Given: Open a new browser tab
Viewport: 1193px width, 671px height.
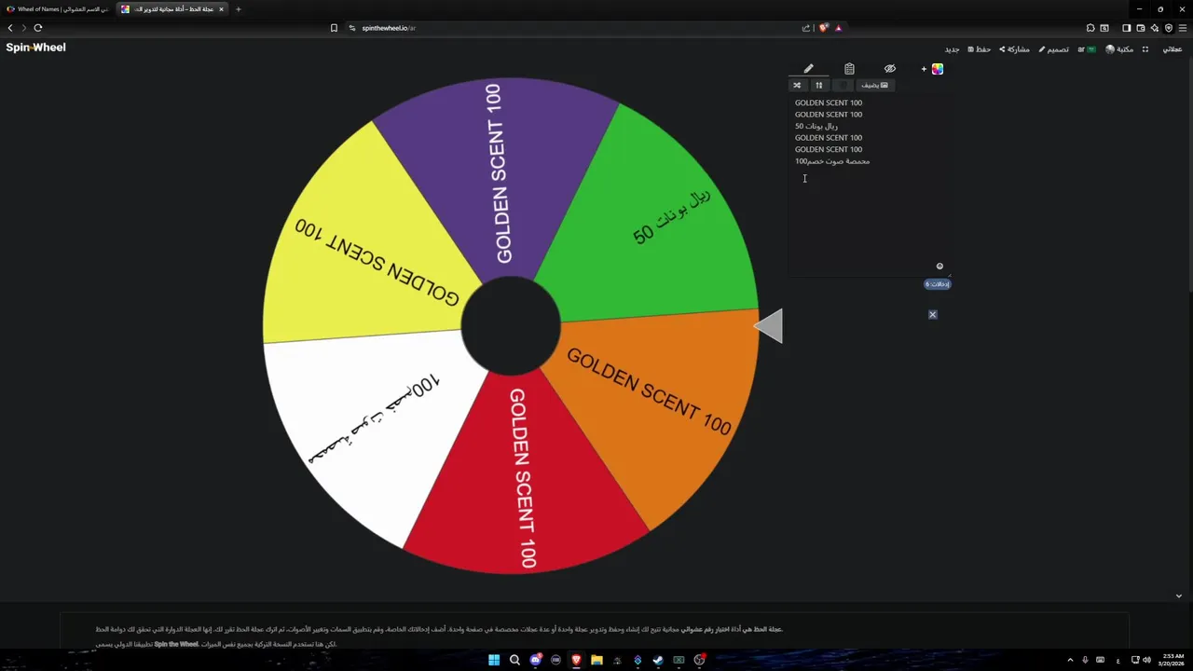Looking at the screenshot, I should pyautogui.click(x=238, y=9).
